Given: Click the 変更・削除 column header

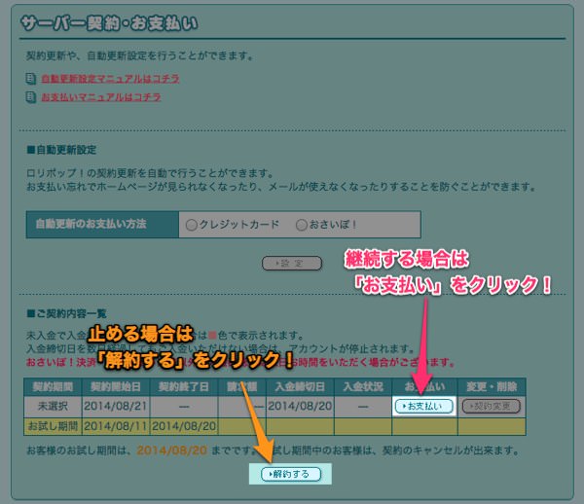Looking at the screenshot, I should coord(492,386).
